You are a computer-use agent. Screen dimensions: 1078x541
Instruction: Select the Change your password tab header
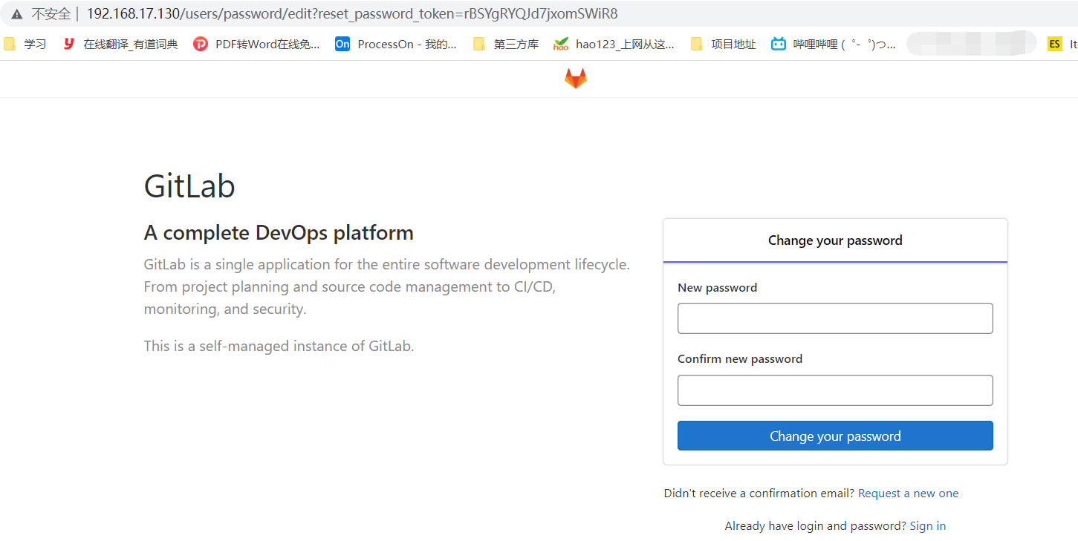point(835,240)
